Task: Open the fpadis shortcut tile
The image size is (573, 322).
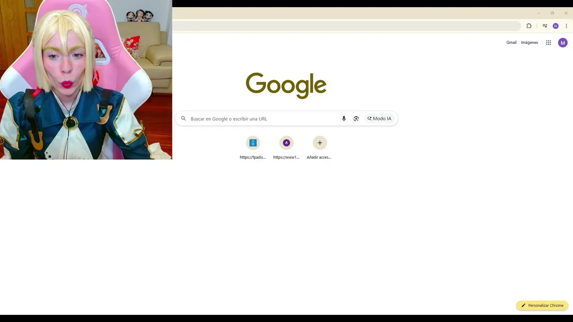Action: click(253, 143)
